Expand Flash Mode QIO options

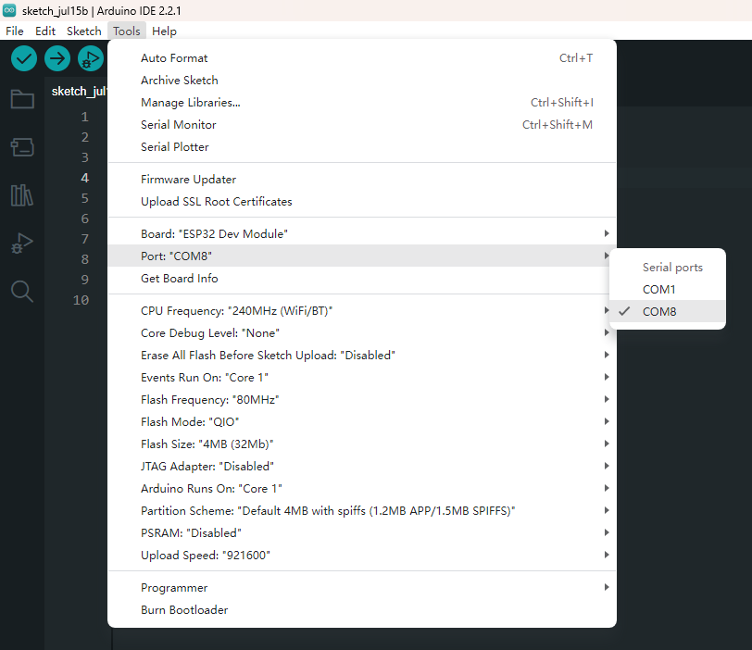[362, 422]
